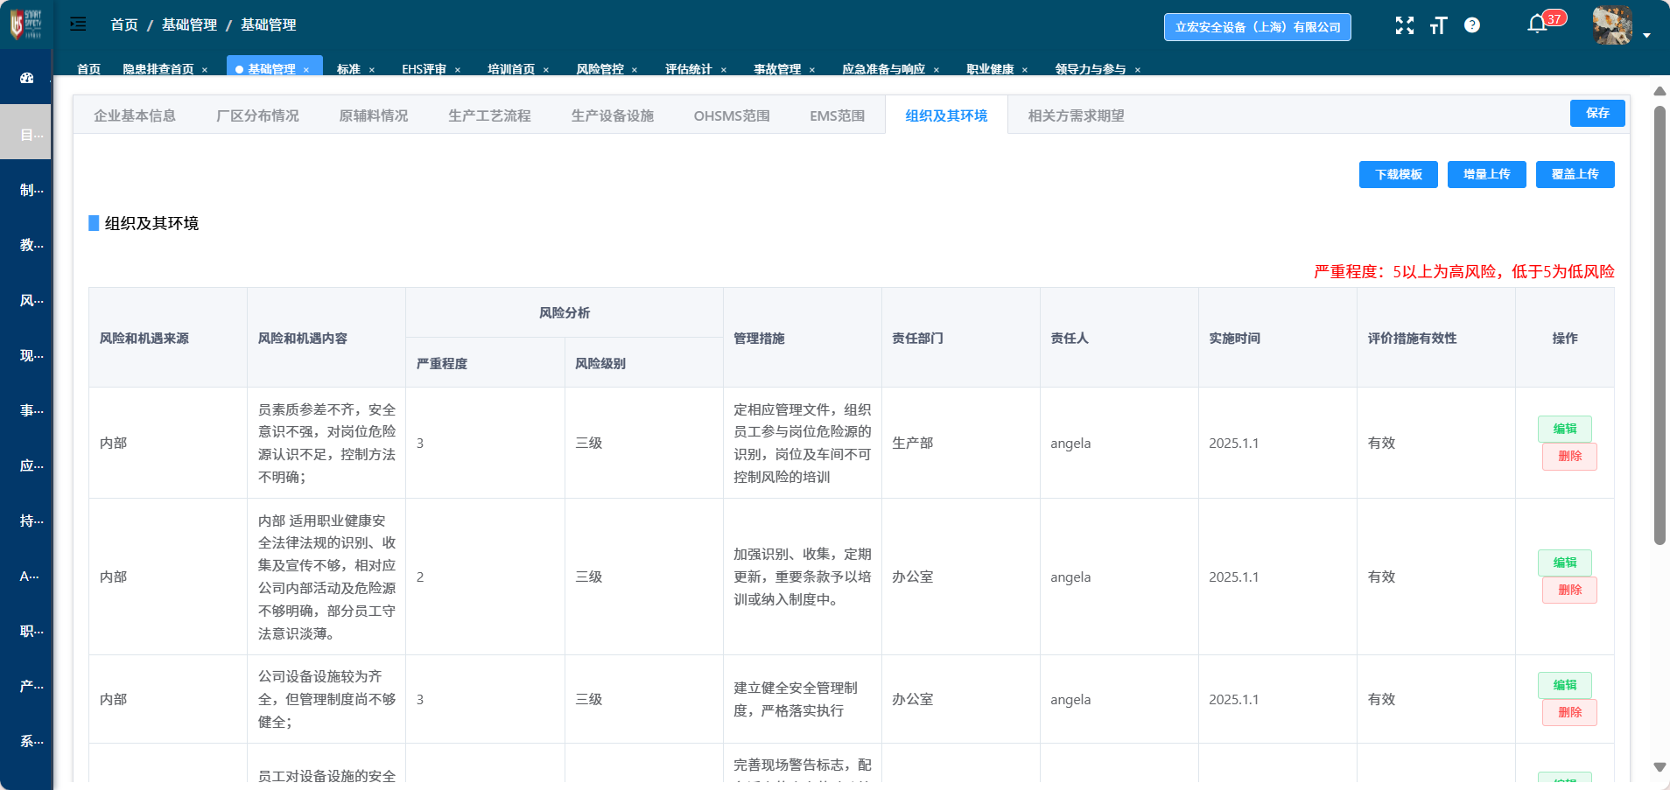Open the 厂区分布情况 section tab
The height and width of the screenshot is (790, 1670).
257,115
